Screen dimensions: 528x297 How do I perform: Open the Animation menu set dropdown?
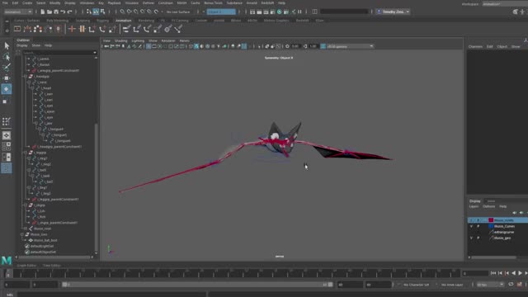tap(18, 12)
